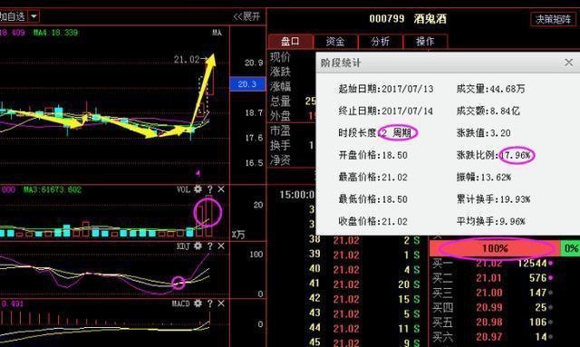Select the 时段长度 2 周期 value
Screen dimensions: 580x347
click(397, 132)
